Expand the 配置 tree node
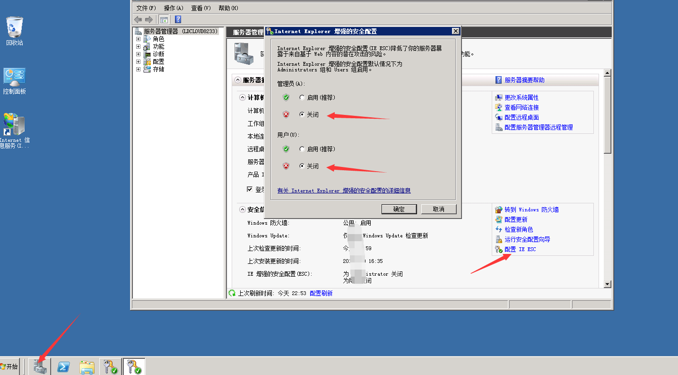 coord(138,61)
